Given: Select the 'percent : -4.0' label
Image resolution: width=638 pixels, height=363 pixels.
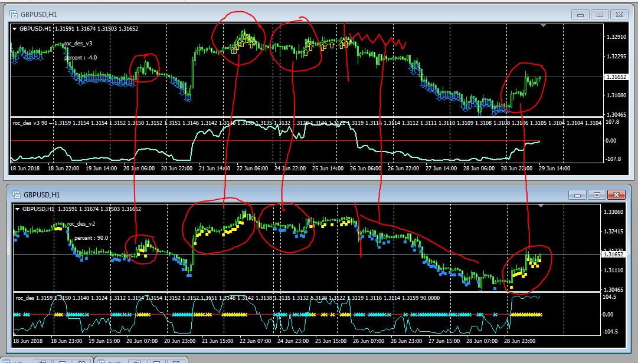Looking at the screenshot, I should pos(81,58).
